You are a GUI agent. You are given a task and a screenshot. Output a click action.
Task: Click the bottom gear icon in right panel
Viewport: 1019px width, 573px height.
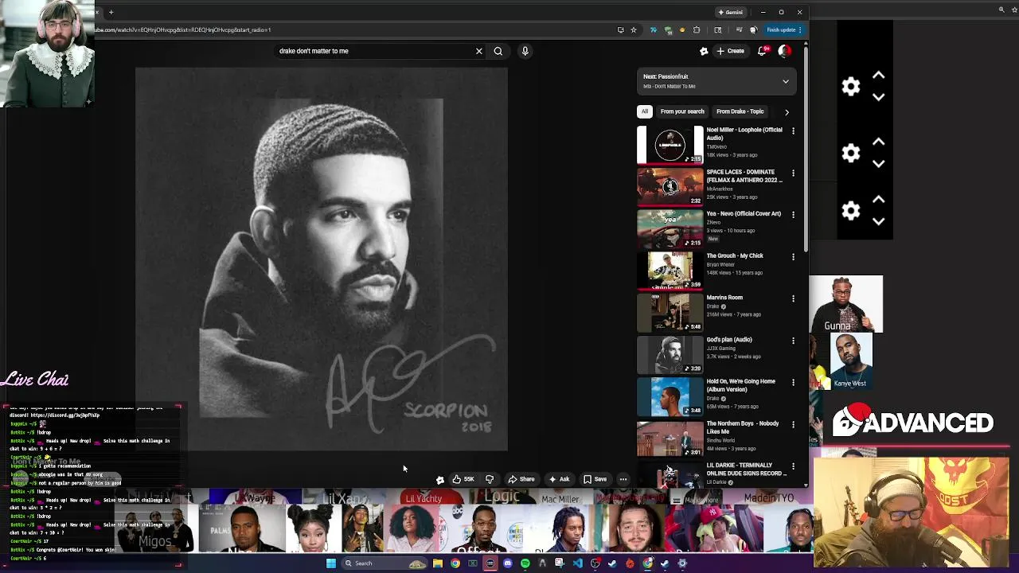pyautogui.click(x=851, y=211)
